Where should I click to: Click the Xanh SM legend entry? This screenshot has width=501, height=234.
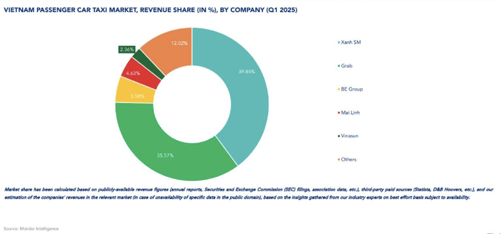click(x=349, y=42)
